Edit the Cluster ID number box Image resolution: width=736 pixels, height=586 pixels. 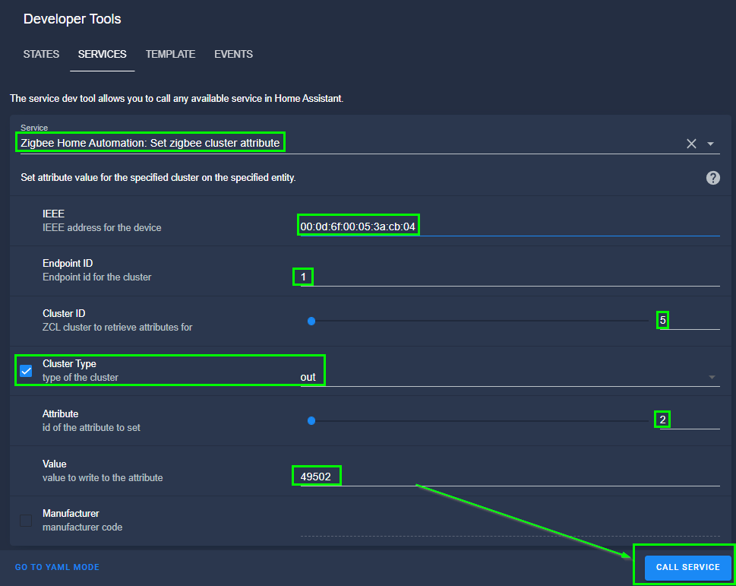(x=690, y=321)
